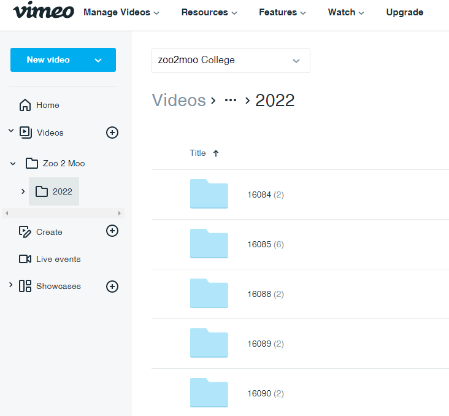
Task: Go to Videos breadcrumb link
Action: click(179, 100)
